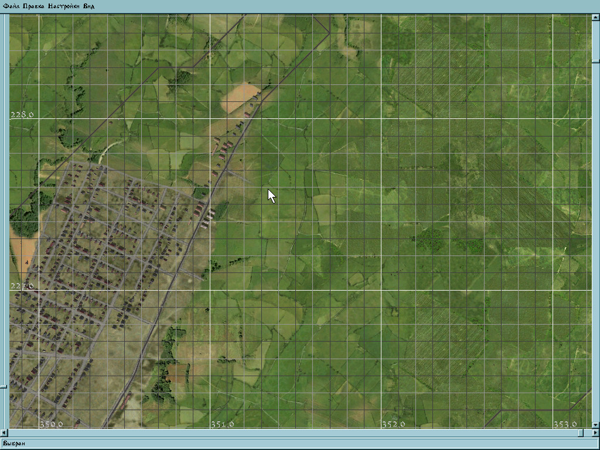Viewport: 600px width, 450px height.
Task: Click the 350.0 grid label
Action: pos(52,424)
